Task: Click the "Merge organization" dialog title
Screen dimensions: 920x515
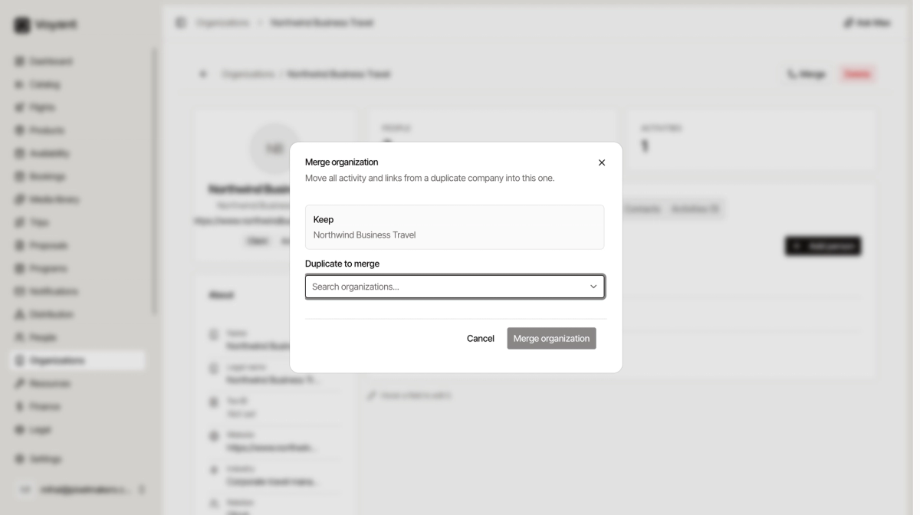Action: click(341, 162)
